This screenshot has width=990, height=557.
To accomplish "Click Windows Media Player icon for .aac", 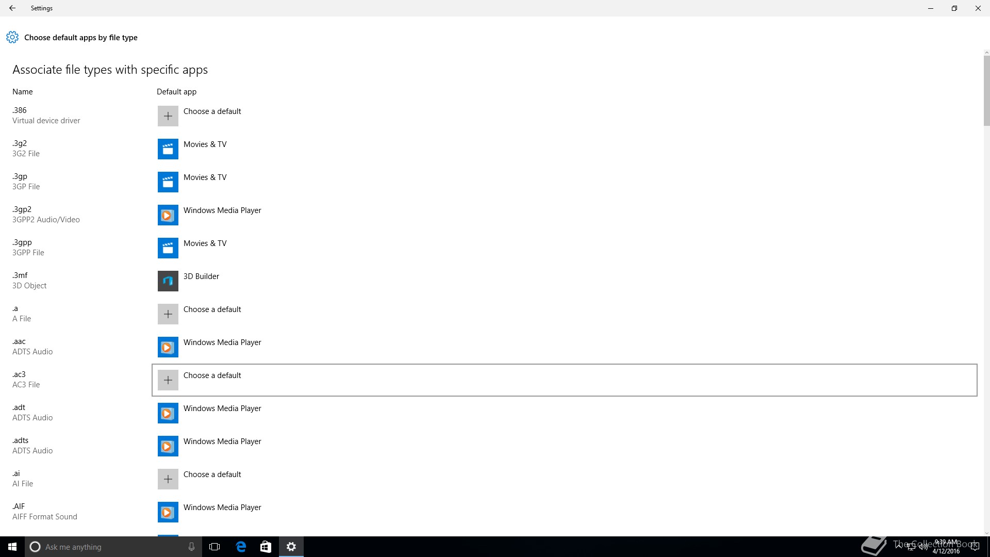I will pyautogui.click(x=168, y=347).
